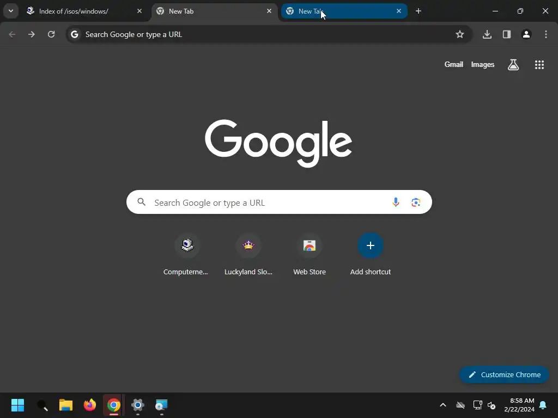The height and width of the screenshot is (418, 558).
Task: Open Search Labs flask icon
Action: (513, 65)
